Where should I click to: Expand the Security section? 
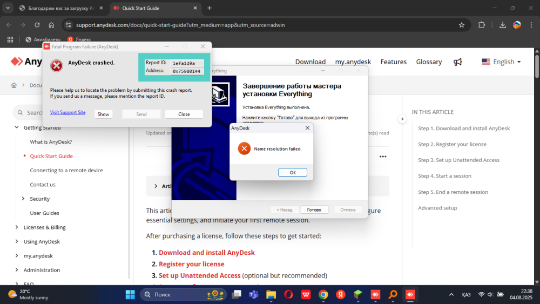(x=23, y=199)
